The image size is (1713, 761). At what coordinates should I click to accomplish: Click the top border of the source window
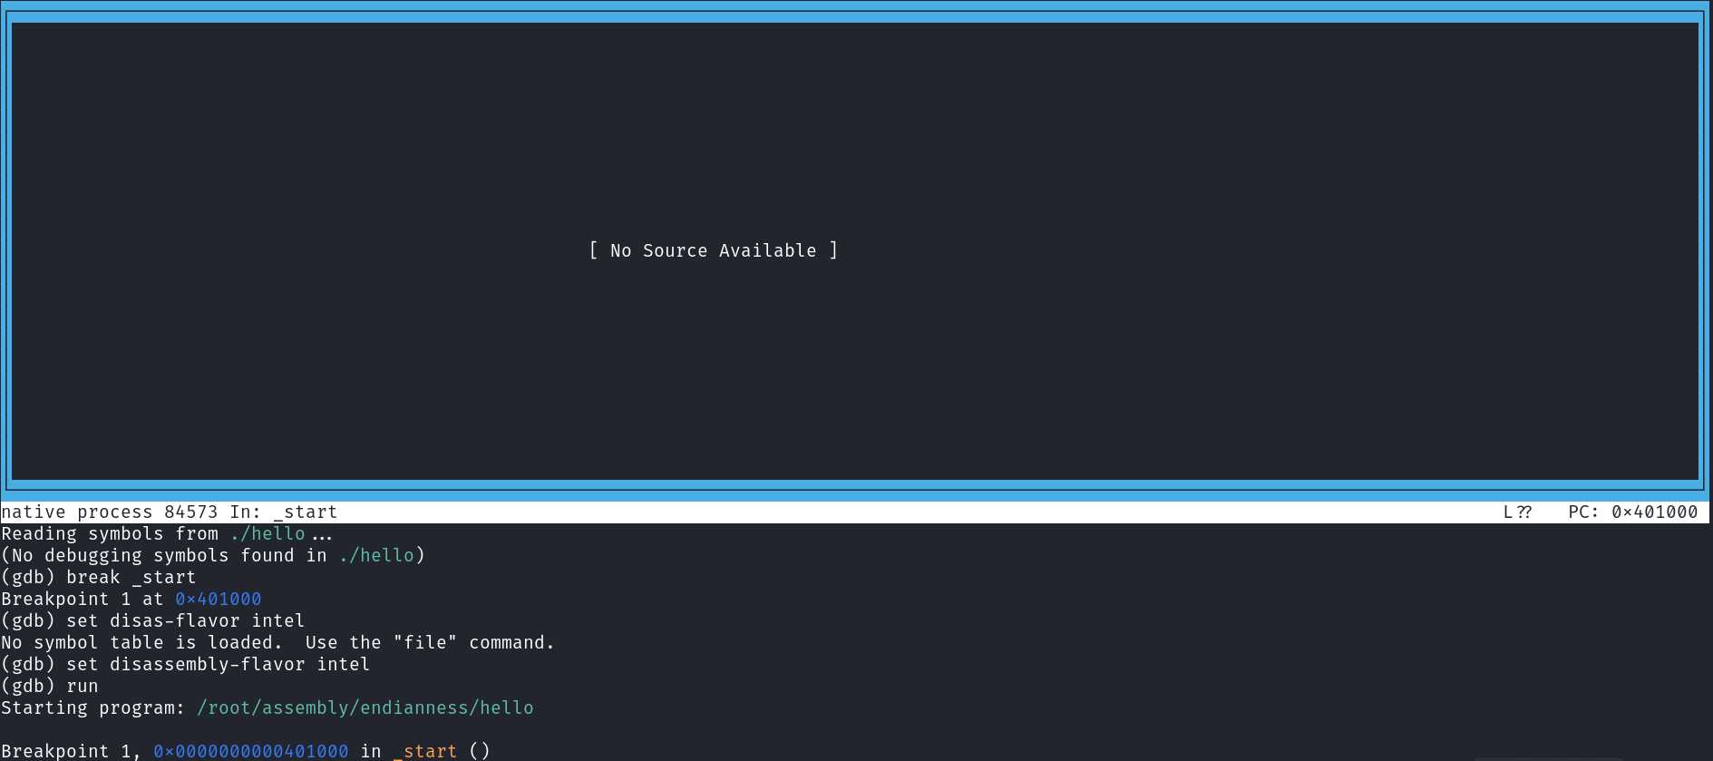coord(856,16)
